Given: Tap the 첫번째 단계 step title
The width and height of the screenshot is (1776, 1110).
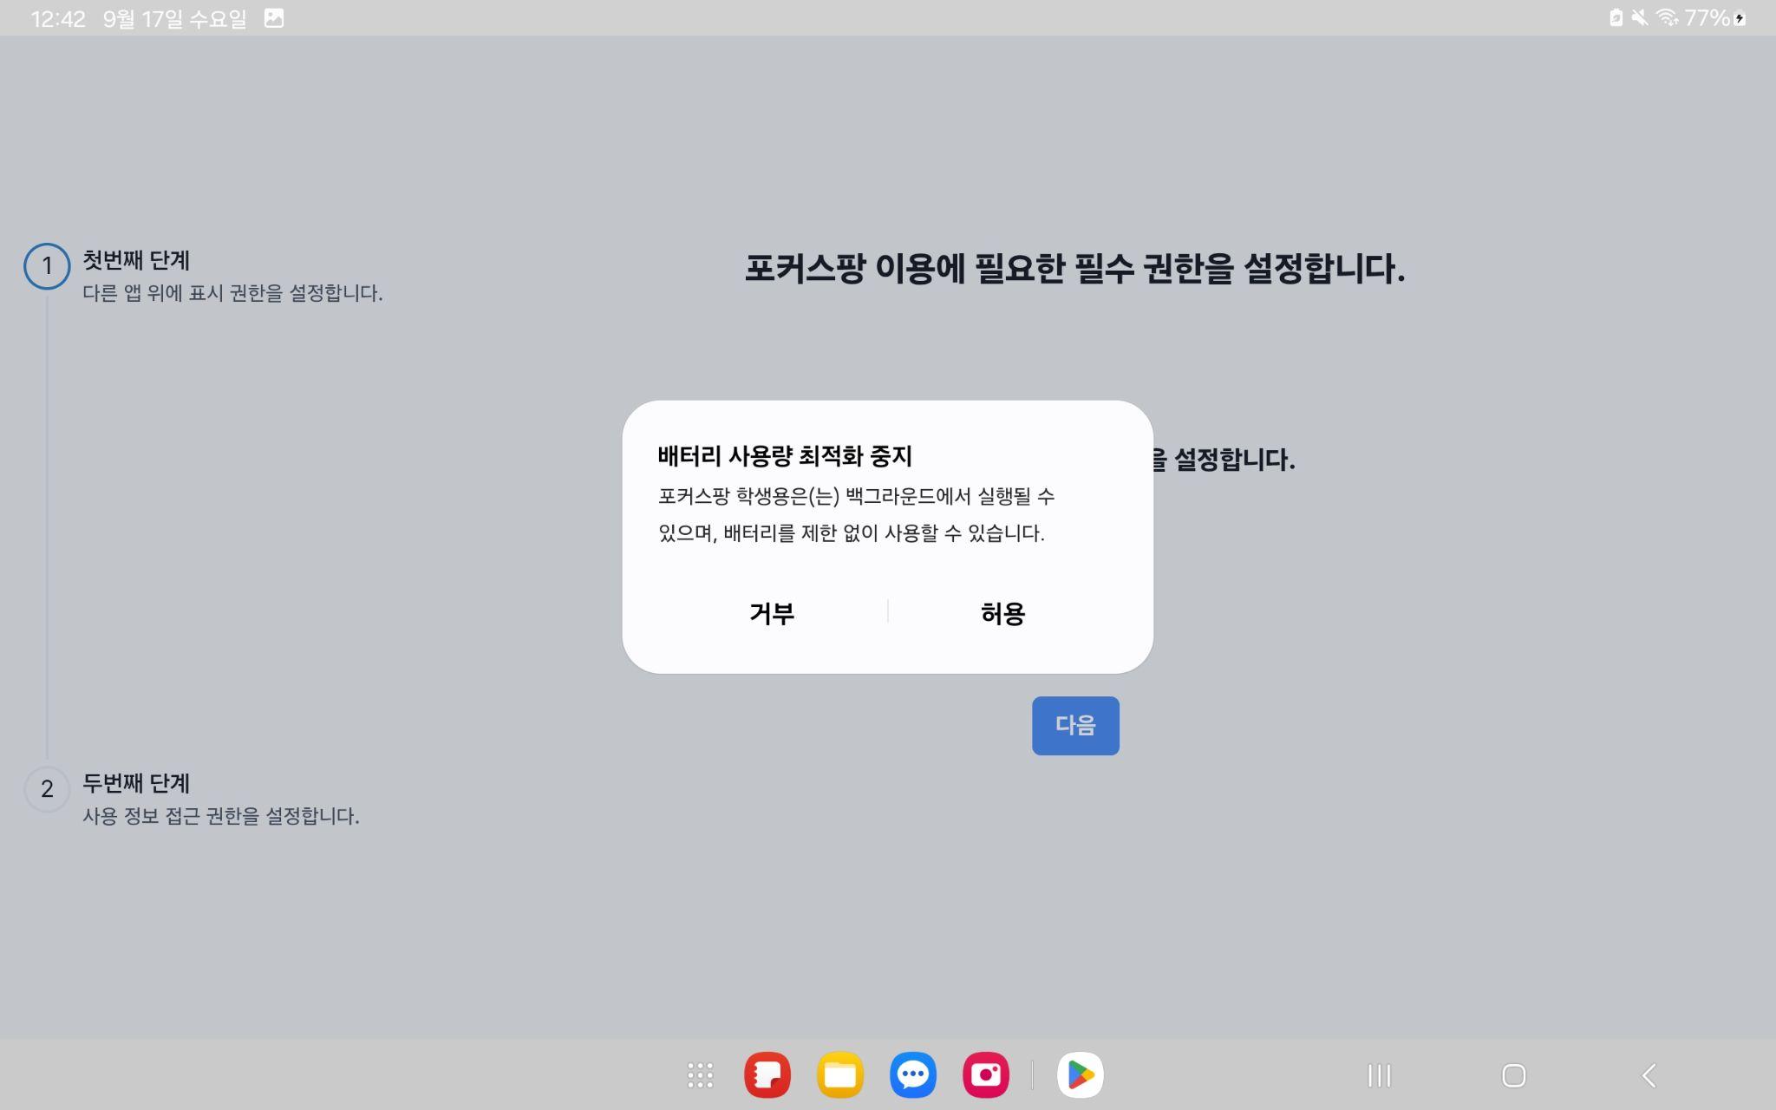Looking at the screenshot, I should tap(136, 260).
